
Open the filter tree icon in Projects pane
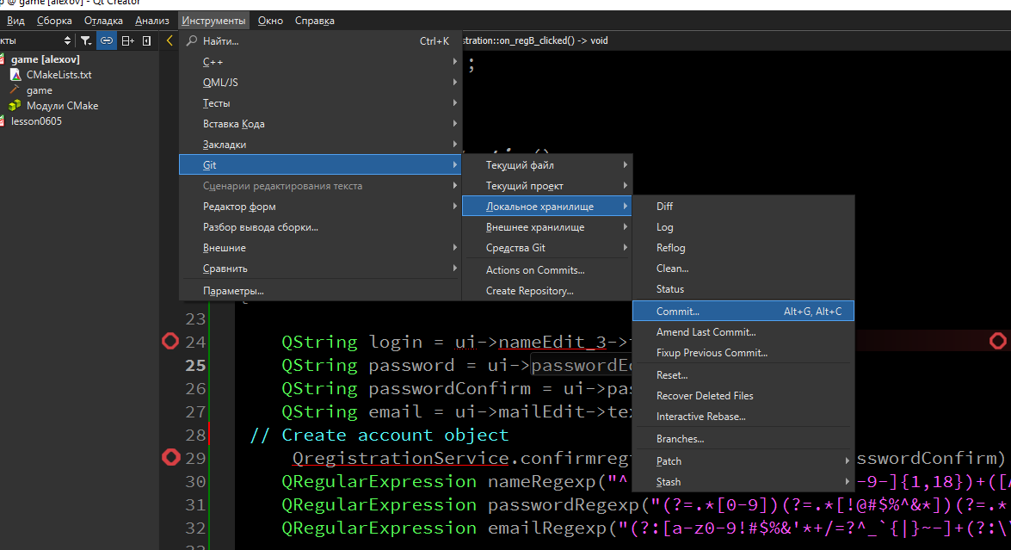tap(86, 40)
